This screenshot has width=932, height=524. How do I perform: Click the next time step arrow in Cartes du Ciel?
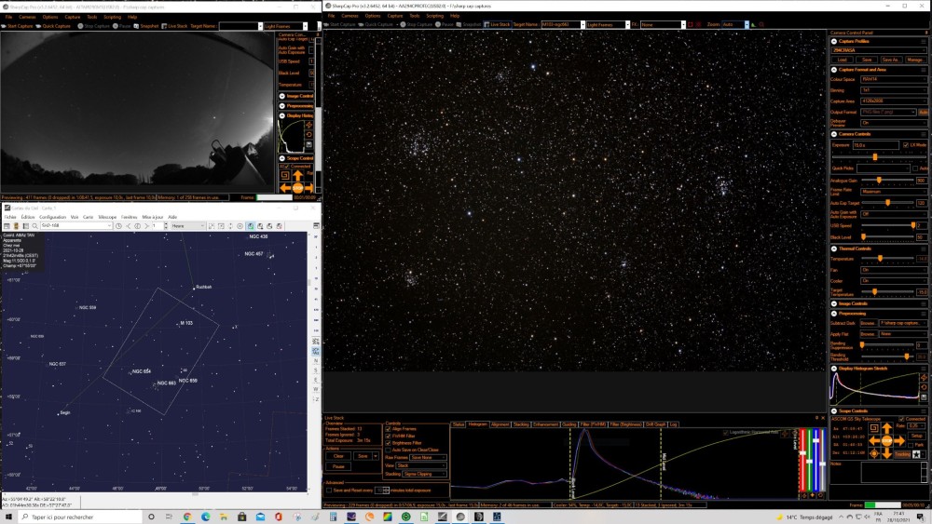[147, 226]
